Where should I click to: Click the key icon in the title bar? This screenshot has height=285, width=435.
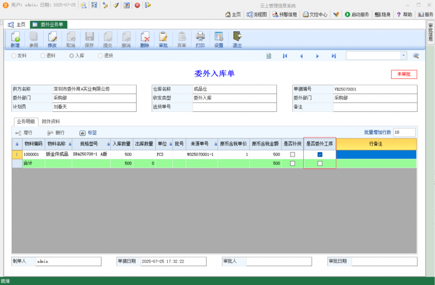coord(105,5)
